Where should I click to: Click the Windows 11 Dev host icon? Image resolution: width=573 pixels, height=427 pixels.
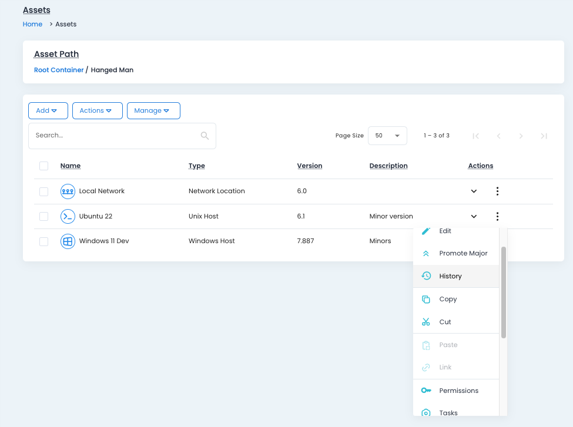[68, 241]
